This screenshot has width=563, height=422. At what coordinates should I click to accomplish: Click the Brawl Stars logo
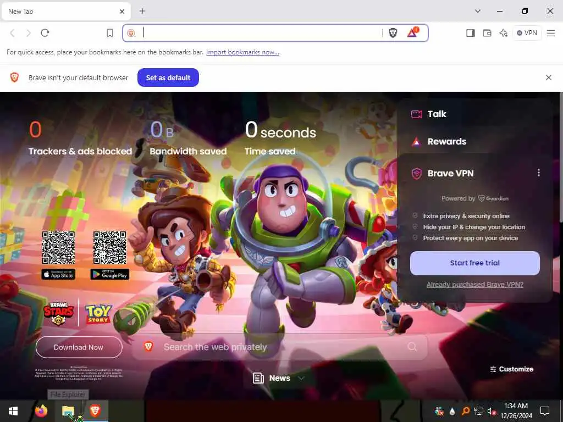click(x=59, y=314)
